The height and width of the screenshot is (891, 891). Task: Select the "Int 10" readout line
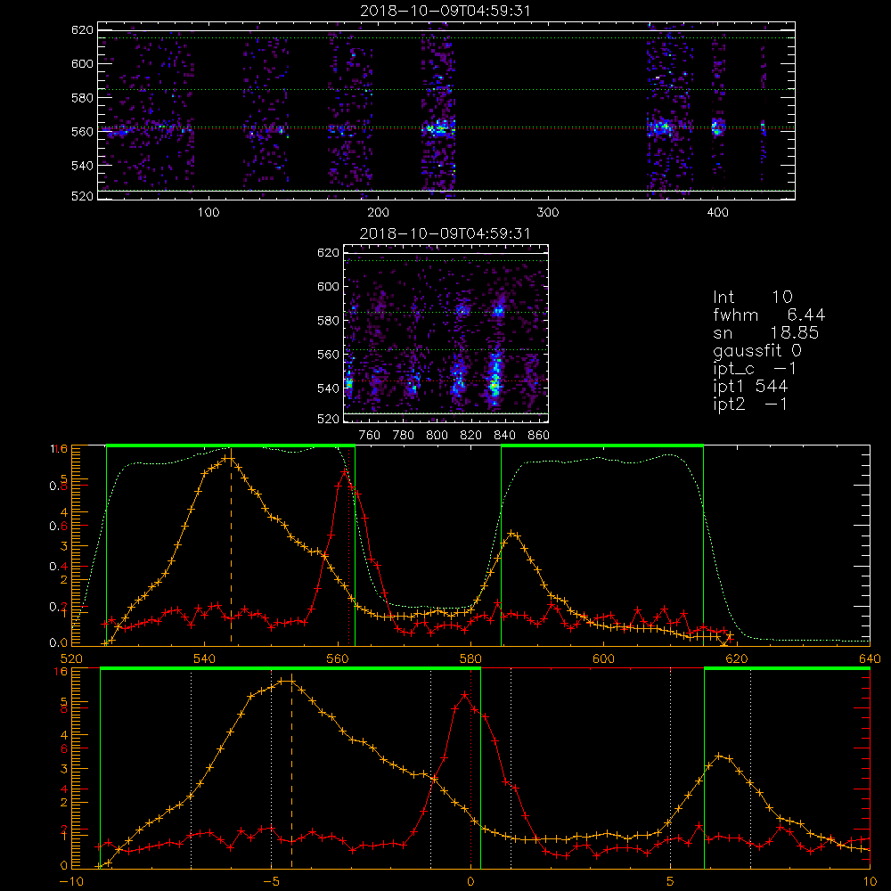click(753, 297)
